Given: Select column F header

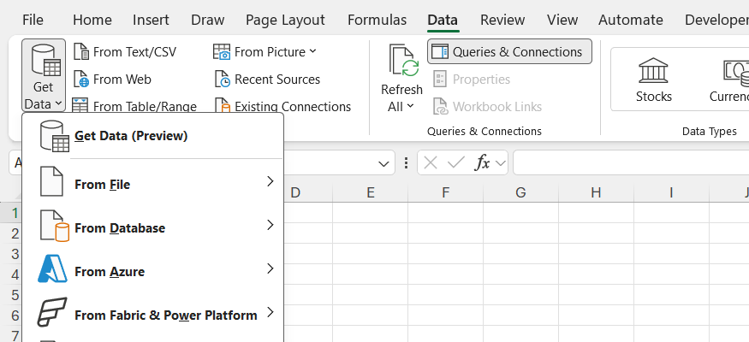Looking at the screenshot, I should click(445, 192).
